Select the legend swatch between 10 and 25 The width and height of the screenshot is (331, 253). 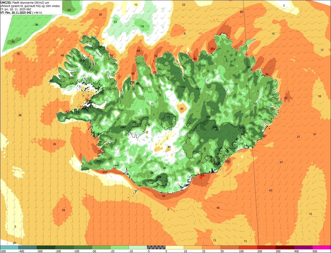click(x=193, y=247)
